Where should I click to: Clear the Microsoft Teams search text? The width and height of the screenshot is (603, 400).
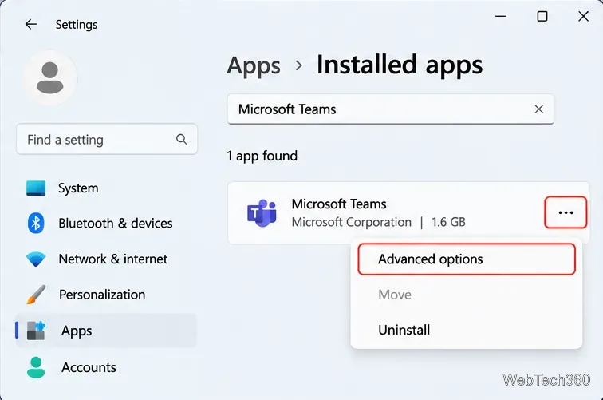pos(538,109)
